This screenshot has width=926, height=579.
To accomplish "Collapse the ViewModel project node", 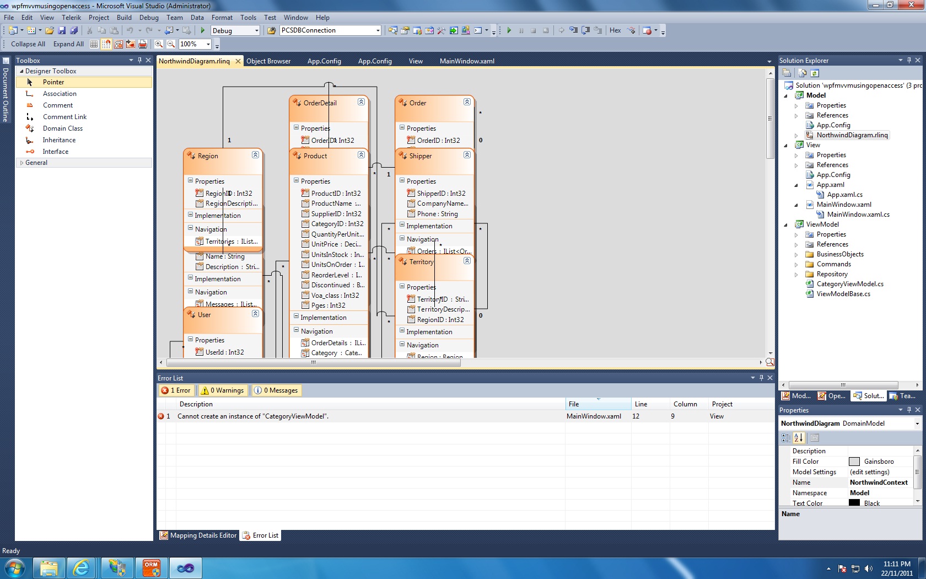I will pos(786,225).
